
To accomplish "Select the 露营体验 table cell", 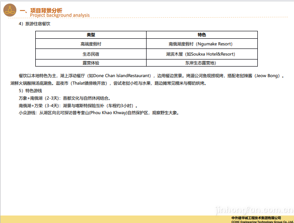I will coord(90,63).
